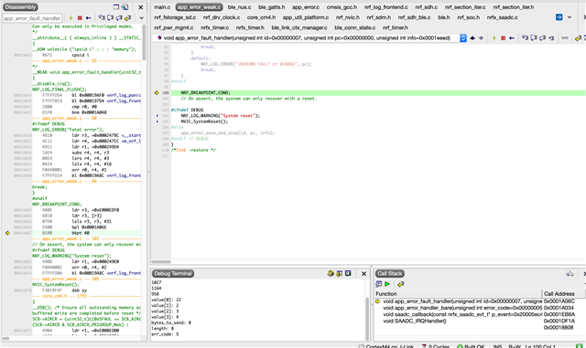Close the Debug Terminal panel
586x348 pixels.
point(364,274)
